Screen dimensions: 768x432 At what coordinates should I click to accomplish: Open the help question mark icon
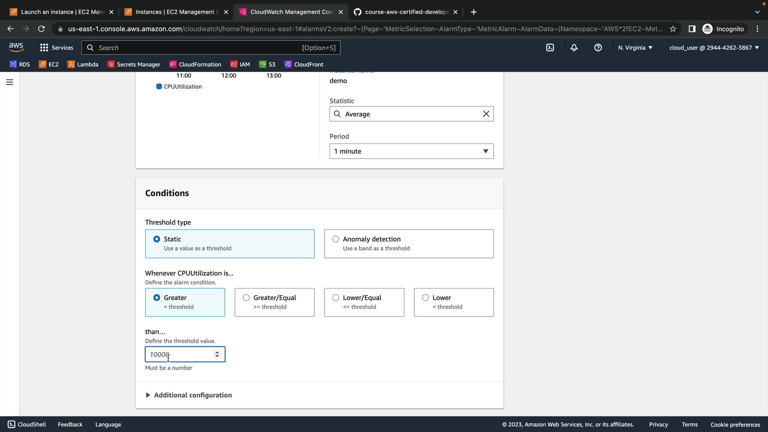tap(598, 48)
